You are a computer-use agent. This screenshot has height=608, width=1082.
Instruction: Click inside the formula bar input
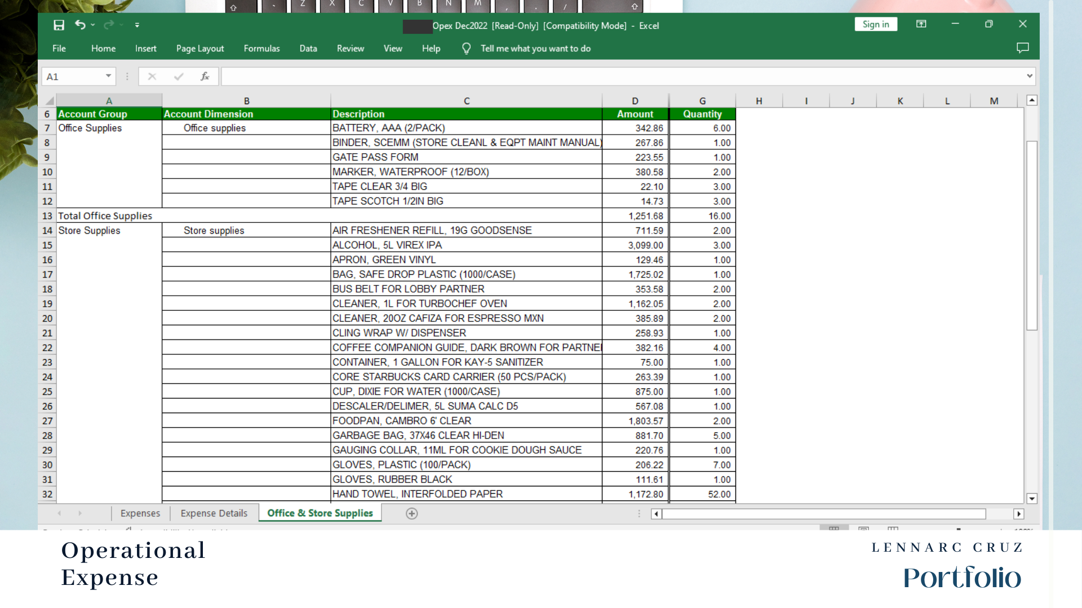[x=623, y=77]
